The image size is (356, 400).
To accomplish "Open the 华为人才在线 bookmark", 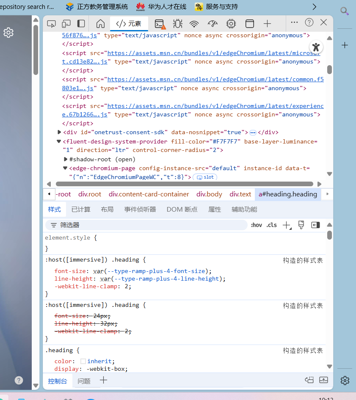I will pyautogui.click(x=161, y=7).
